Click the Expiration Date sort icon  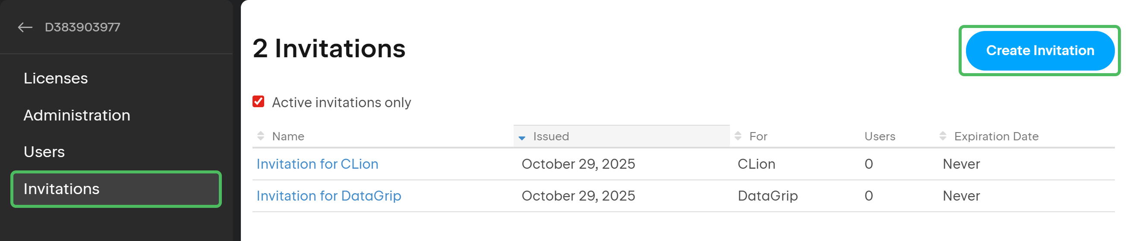coord(943,136)
